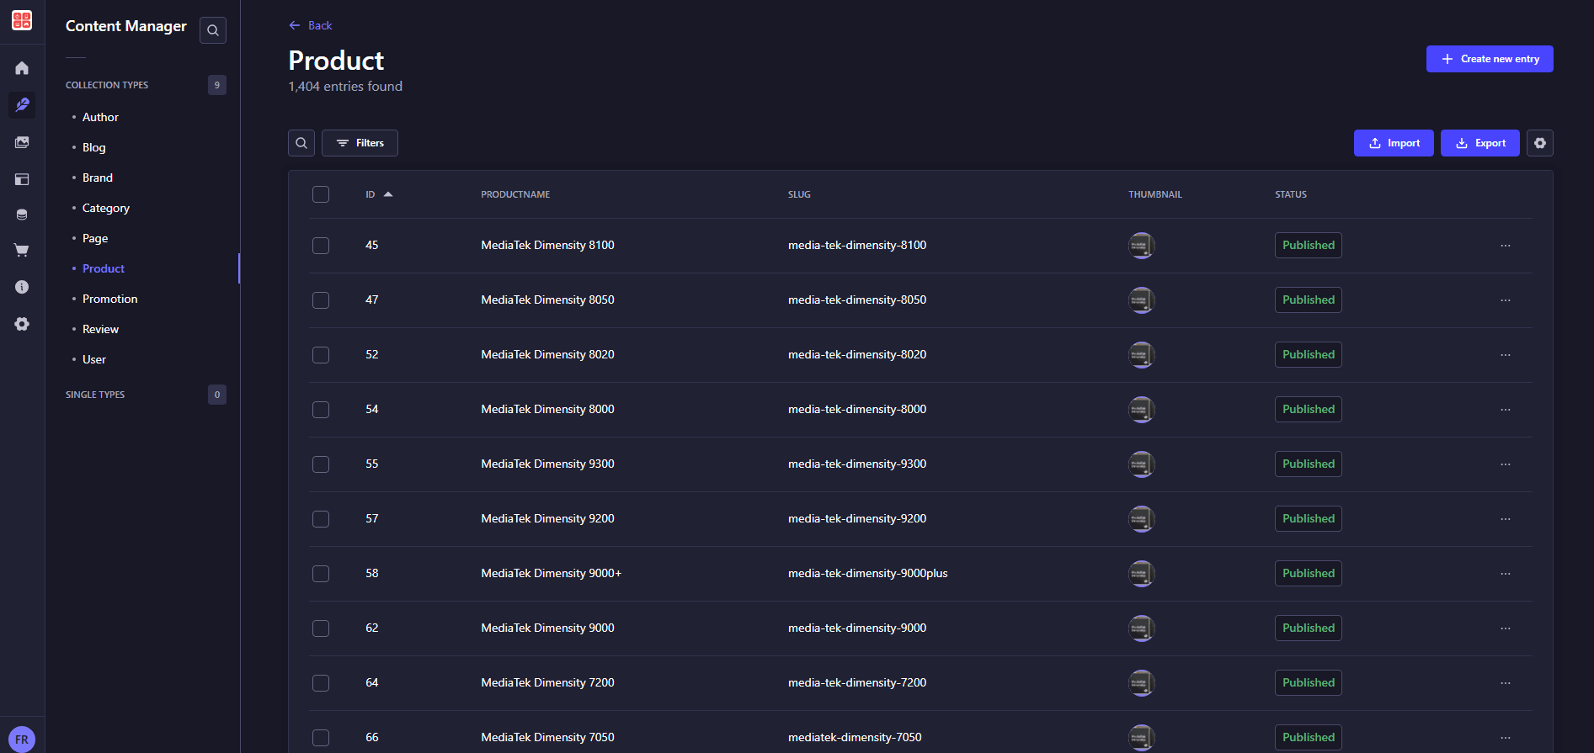Viewport: 1594px width, 753px height.
Task: Open the Settings gear in left rail
Action: 22,324
